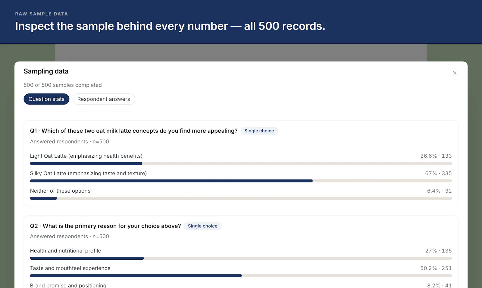Click the Neither of these options label
This screenshot has width=482, height=288.
[x=60, y=191]
